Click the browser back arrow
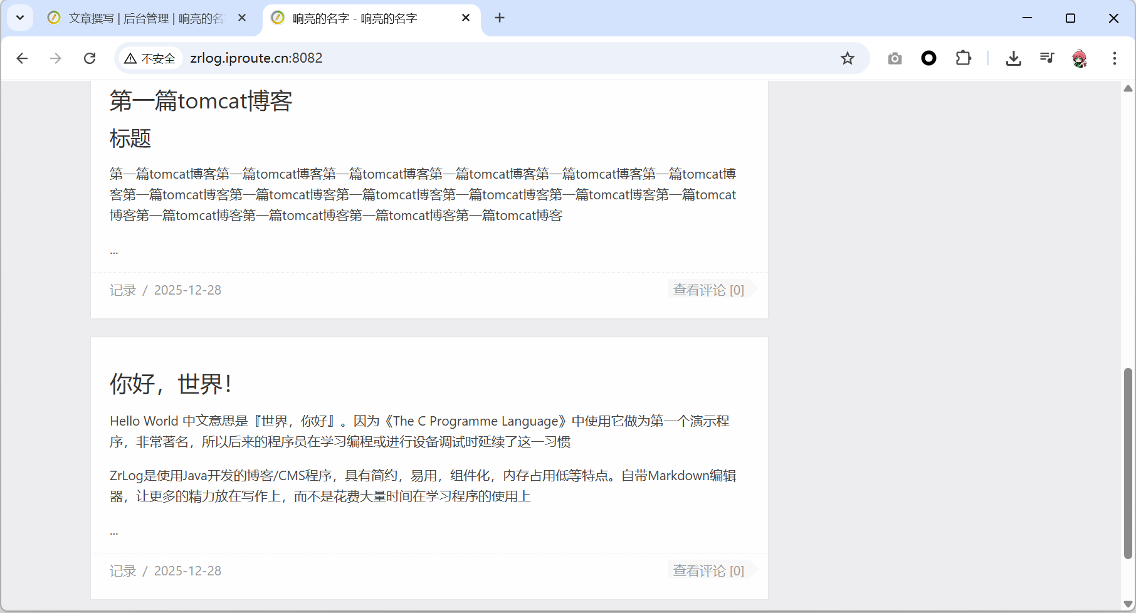This screenshot has height=613, width=1136. coord(23,58)
